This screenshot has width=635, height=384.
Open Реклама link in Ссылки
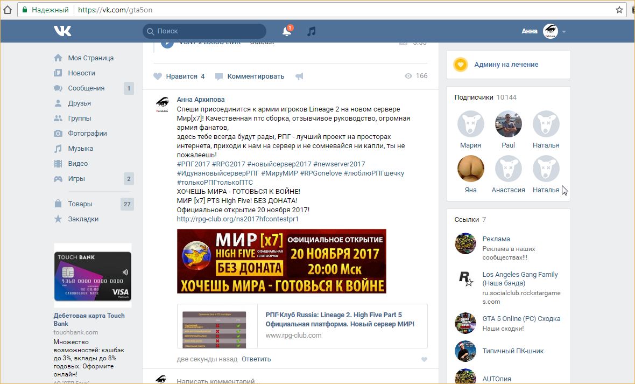(496, 239)
